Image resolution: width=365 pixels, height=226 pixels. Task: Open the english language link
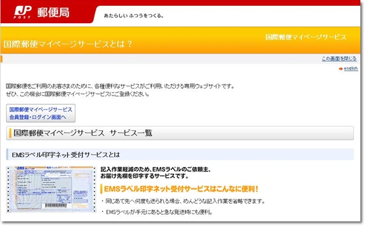coord(351,68)
